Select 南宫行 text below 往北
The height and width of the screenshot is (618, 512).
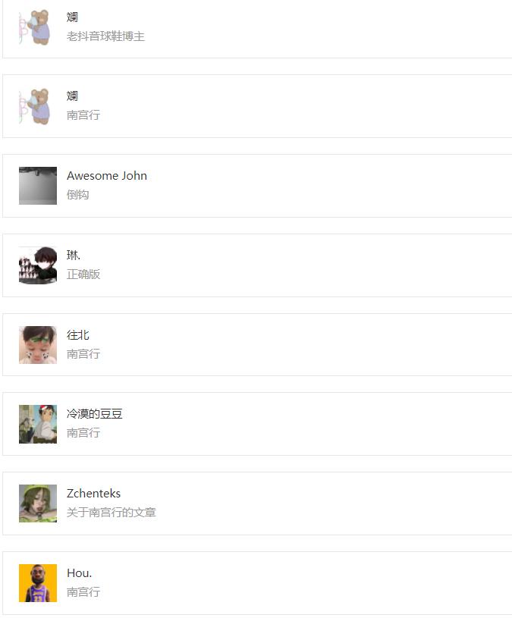(x=83, y=354)
